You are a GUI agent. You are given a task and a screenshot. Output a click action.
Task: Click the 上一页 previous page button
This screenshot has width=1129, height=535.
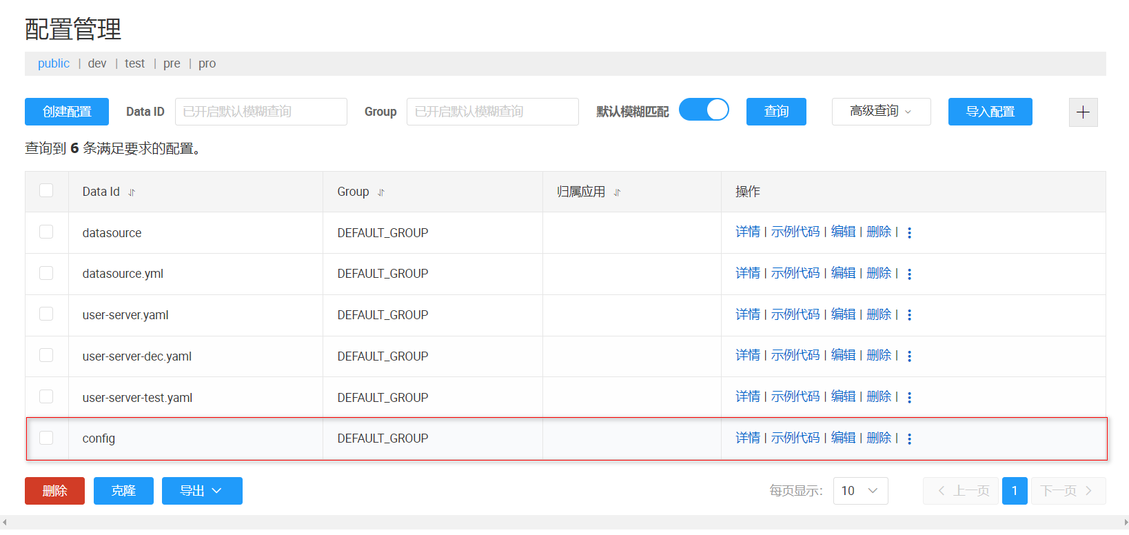[x=961, y=491]
